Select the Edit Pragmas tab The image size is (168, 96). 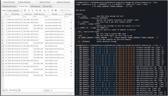pos(36,7)
